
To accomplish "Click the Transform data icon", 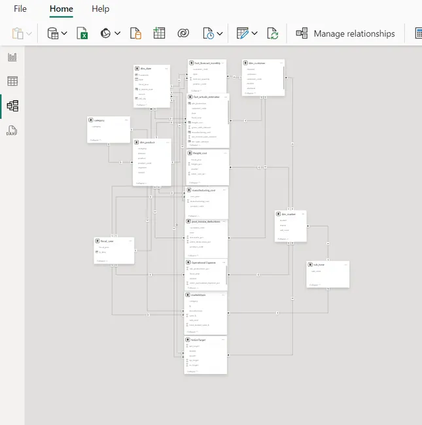I will [243, 33].
